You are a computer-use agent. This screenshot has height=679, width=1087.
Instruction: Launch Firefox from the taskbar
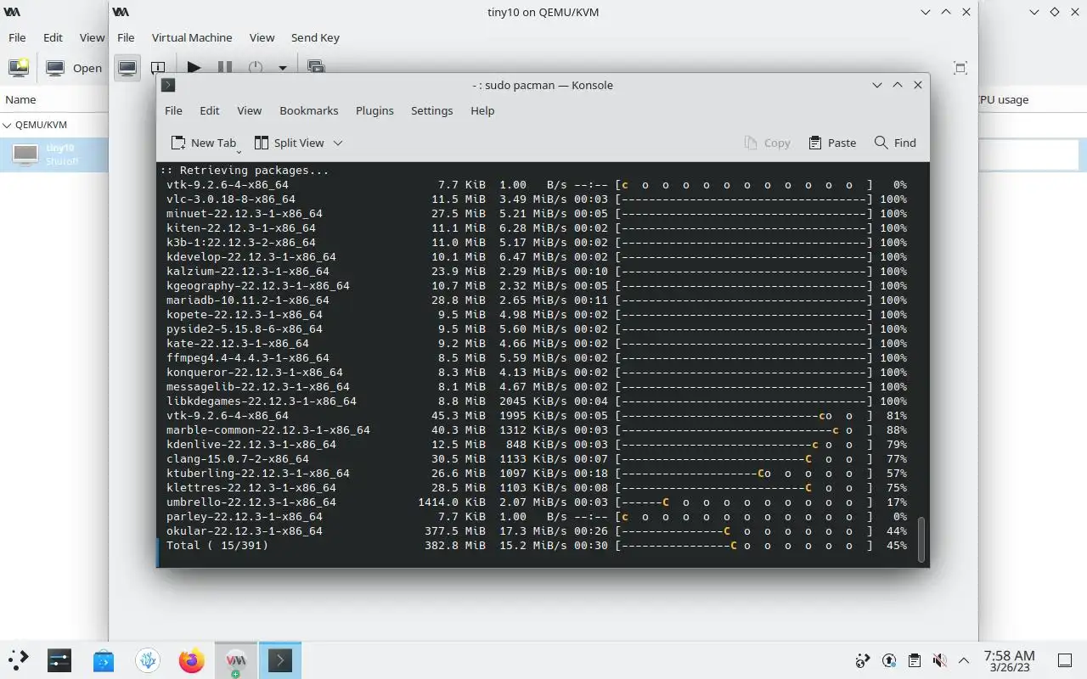coord(192,659)
